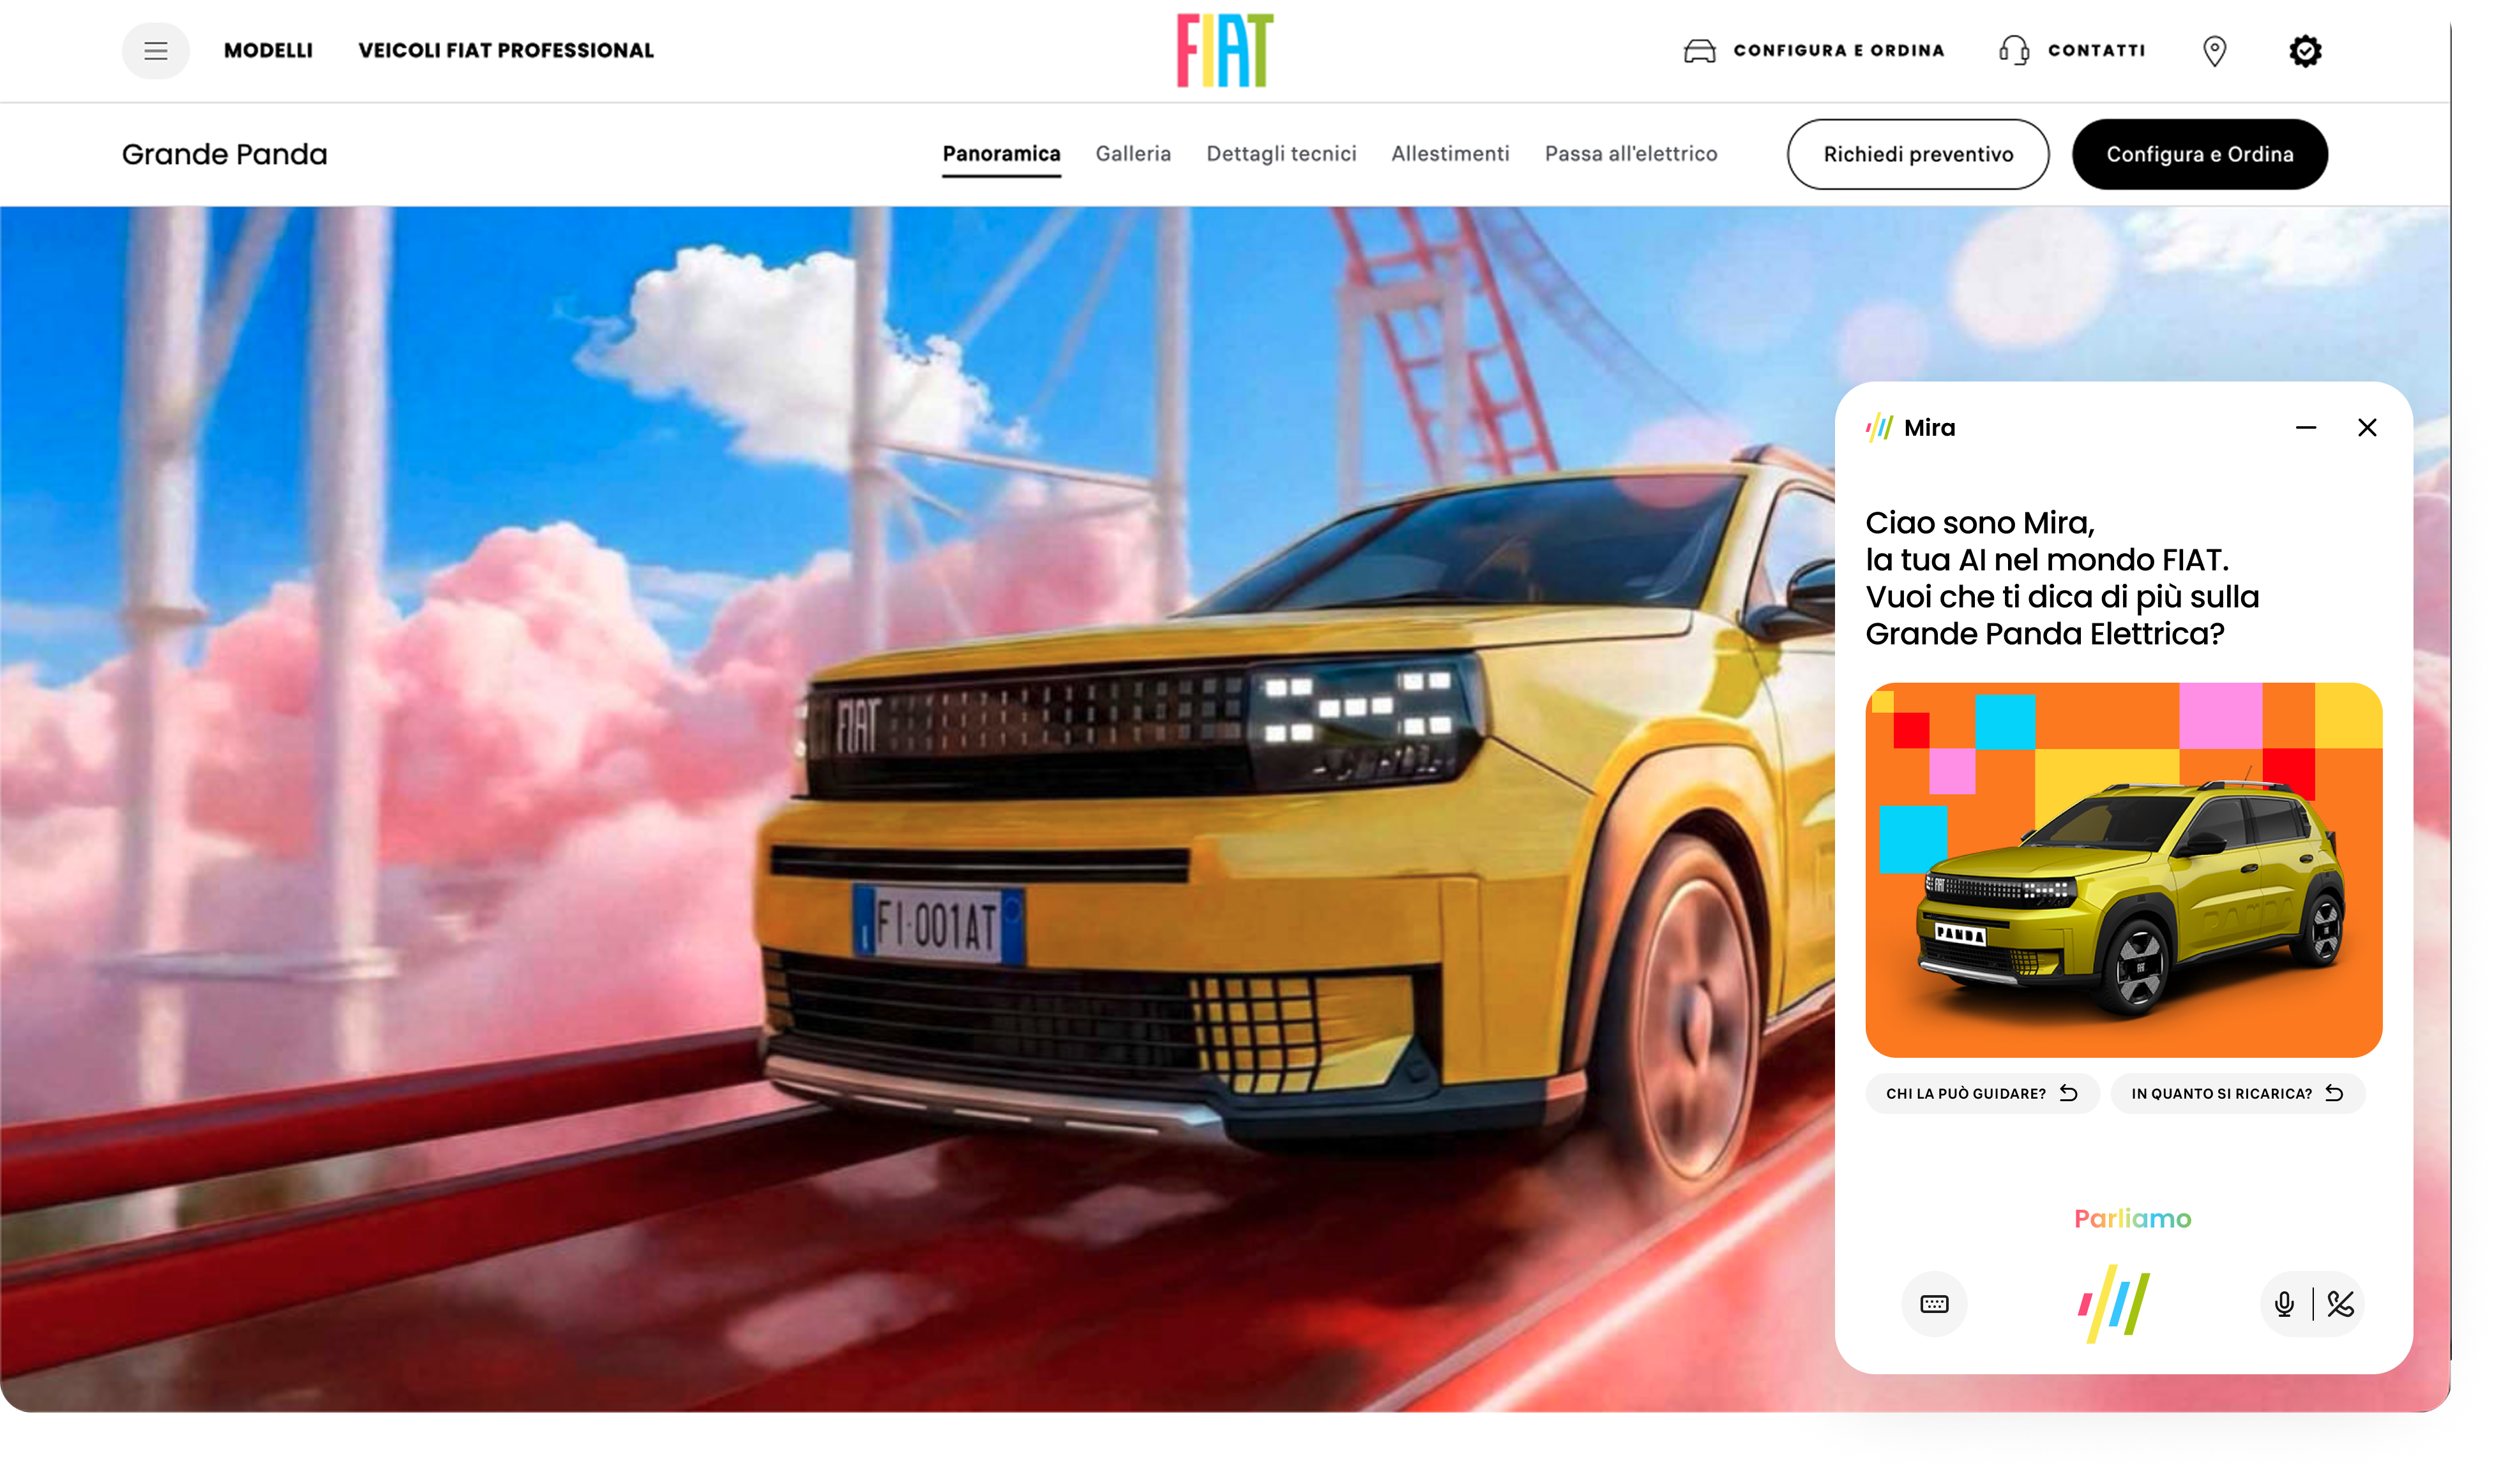Click Mira's greeting message text

(2062, 578)
